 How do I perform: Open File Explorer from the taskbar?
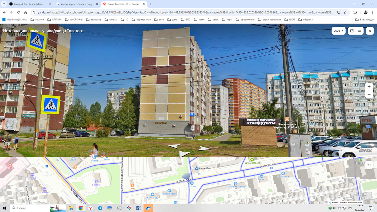click(x=71, y=208)
